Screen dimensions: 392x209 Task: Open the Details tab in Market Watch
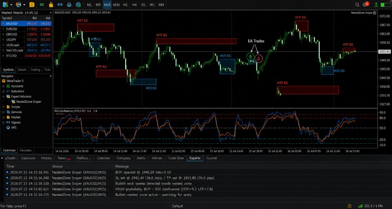point(22,70)
